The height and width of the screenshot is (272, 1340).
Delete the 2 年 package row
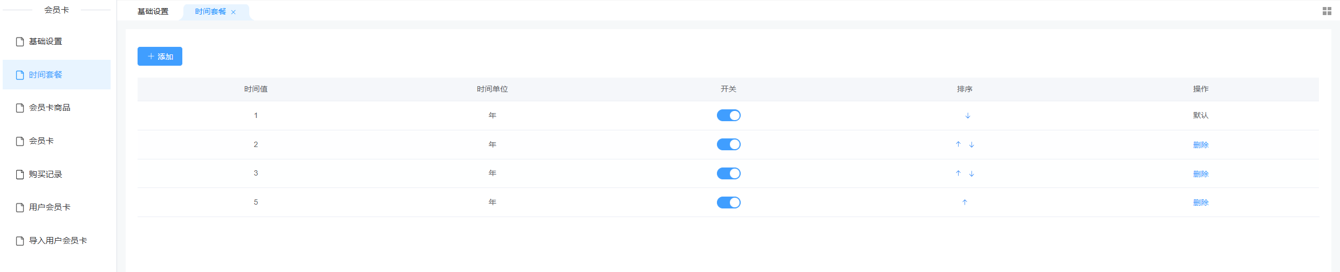(x=1200, y=145)
